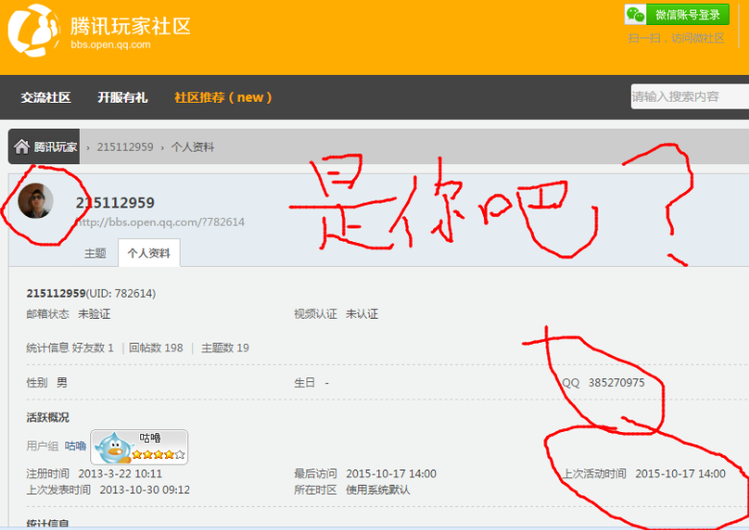Click 个人资料 breadcrumb link
749x530 pixels.
point(192,147)
